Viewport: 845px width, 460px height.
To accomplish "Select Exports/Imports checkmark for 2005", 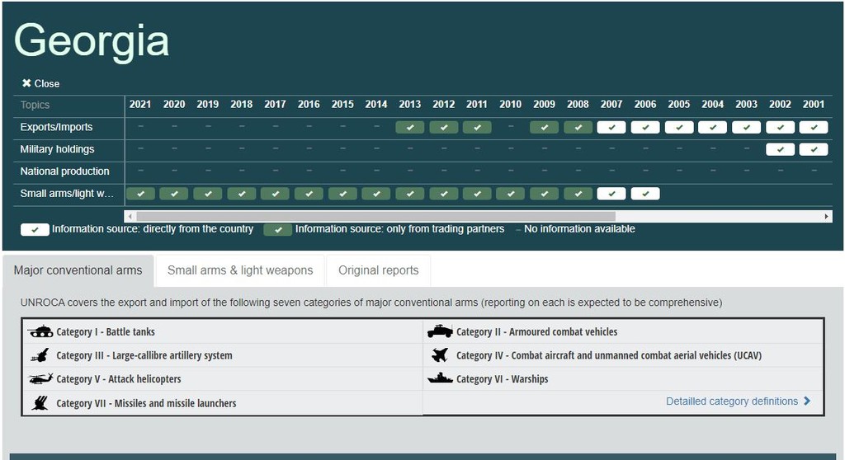I will (679, 128).
